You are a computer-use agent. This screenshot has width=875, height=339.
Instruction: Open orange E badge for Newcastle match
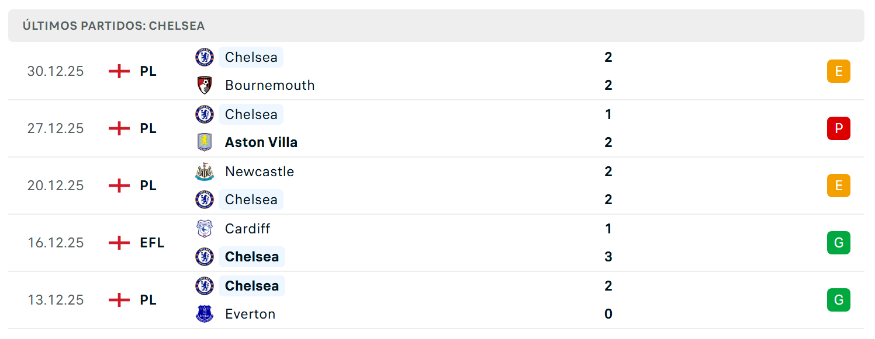[839, 186]
